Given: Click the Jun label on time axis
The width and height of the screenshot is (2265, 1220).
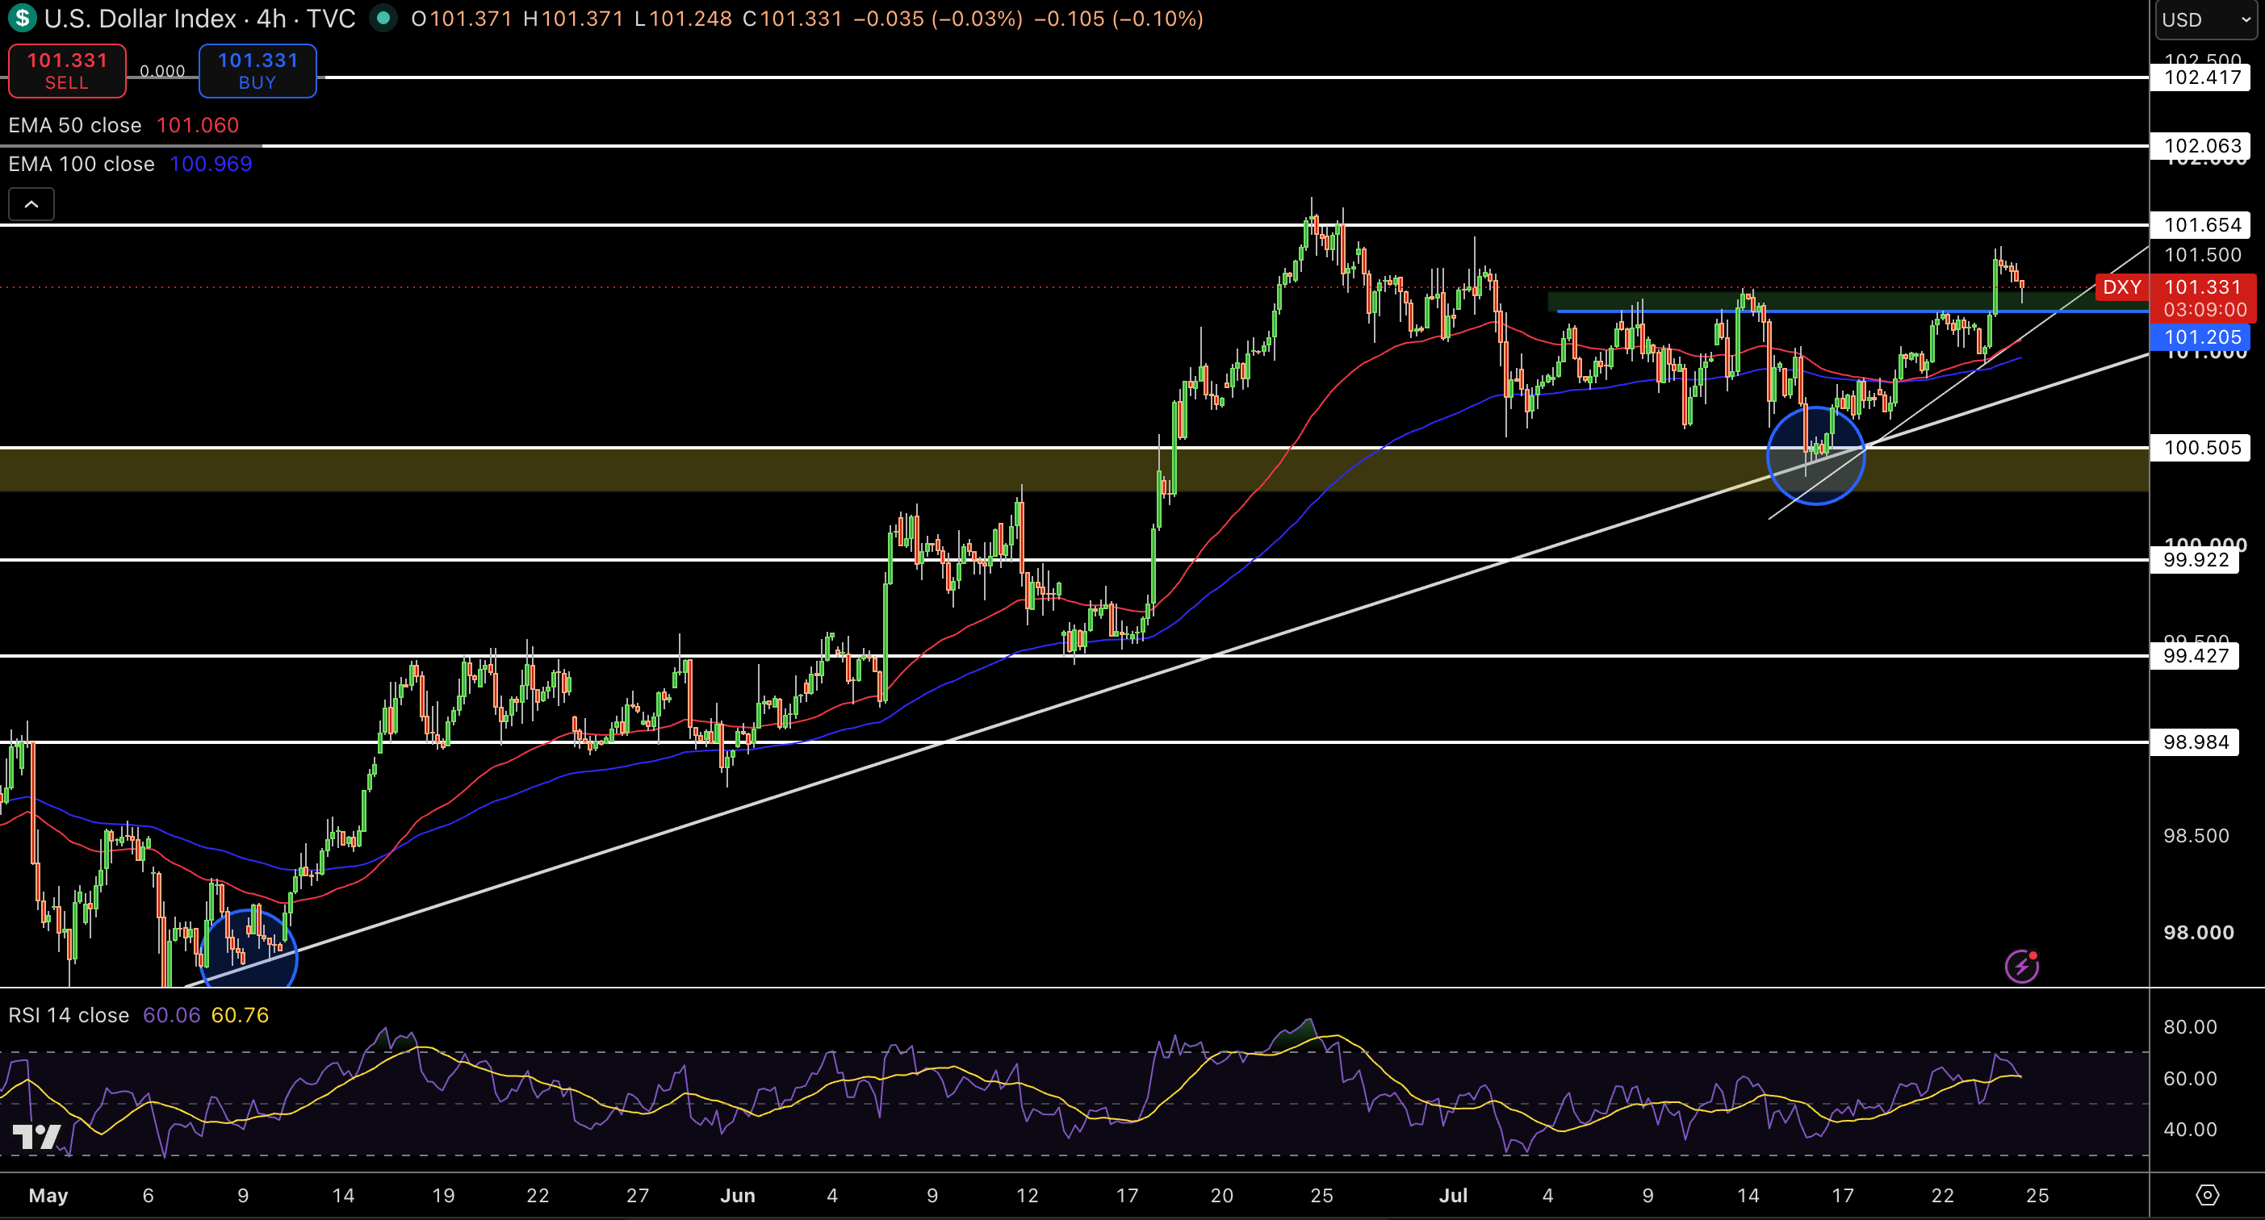Looking at the screenshot, I should pos(737,1195).
